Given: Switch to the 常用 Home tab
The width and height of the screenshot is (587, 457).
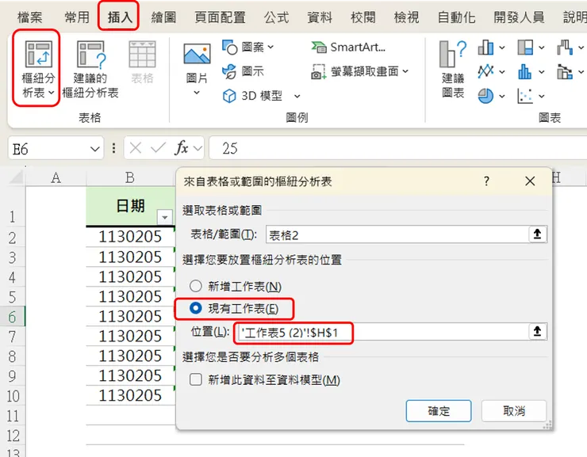Looking at the screenshot, I should click(x=77, y=17).
